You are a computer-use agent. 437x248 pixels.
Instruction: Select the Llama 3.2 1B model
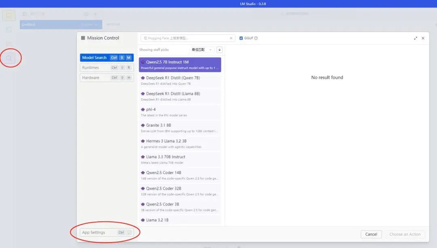(180, 220)
